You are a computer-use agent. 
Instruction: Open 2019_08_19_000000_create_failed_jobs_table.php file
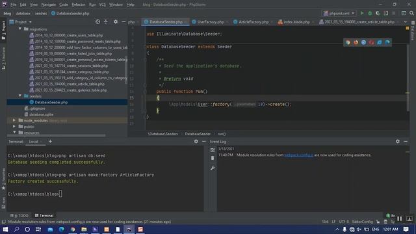pyautogui.click(x=73, y=53)
